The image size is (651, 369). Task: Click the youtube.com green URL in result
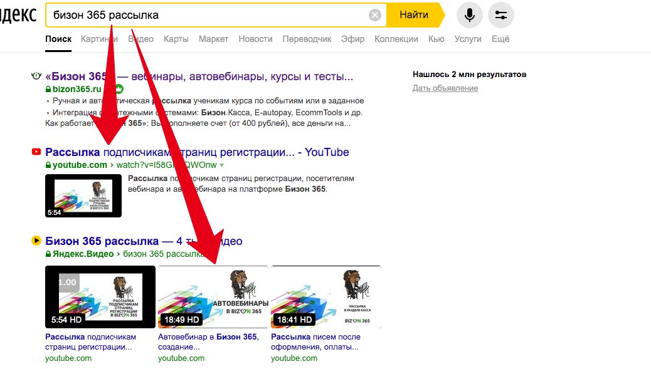[80, 165]
